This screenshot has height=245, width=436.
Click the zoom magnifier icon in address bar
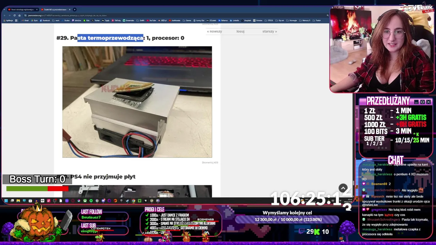[x=328, y=15]
